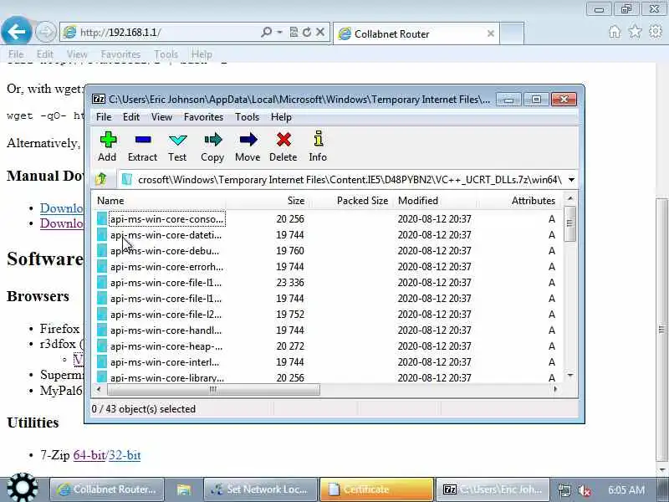Click the file icon of api-ms-win-core-heap row
Screen dimensions: 669x502
pos(101,346)
